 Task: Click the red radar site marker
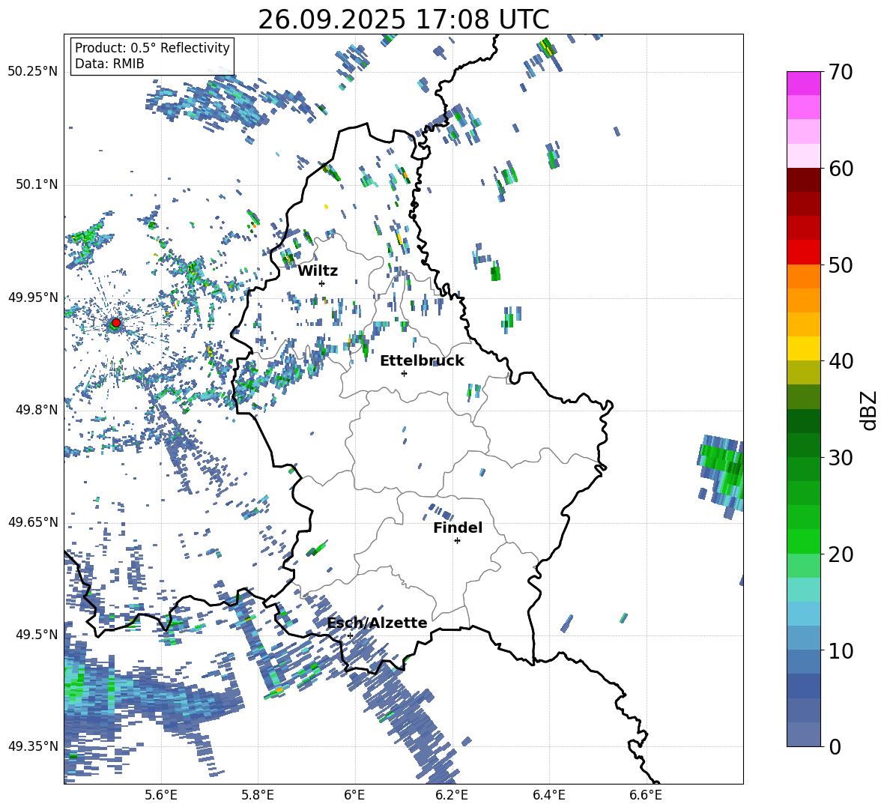point(115,322)
